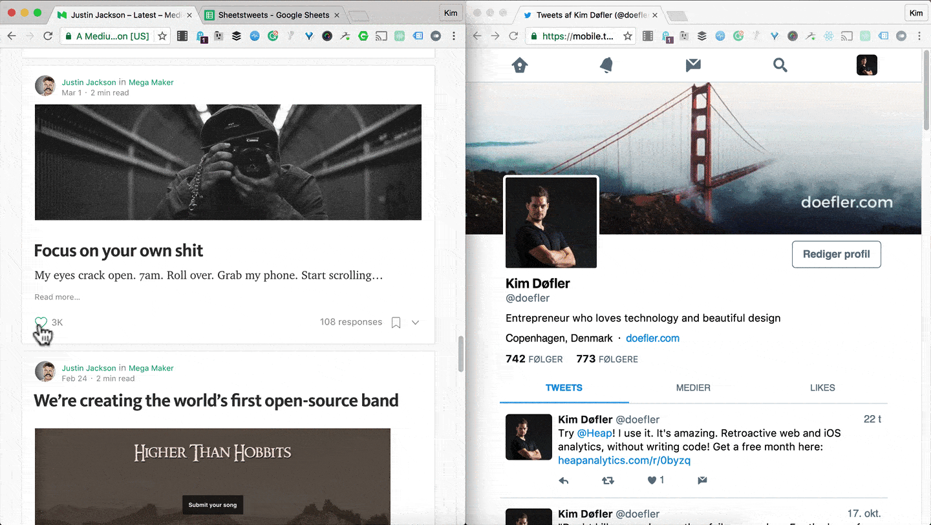Screen dimensions: 931x525
Task: Open Kim Døfler's large profile photo
Action: click(551, 222)
